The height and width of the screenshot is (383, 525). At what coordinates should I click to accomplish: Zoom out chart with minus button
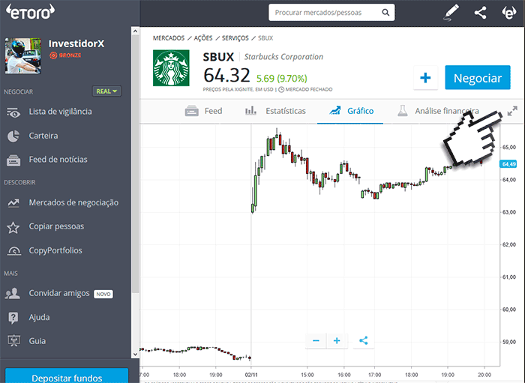[x=316, y=340]
